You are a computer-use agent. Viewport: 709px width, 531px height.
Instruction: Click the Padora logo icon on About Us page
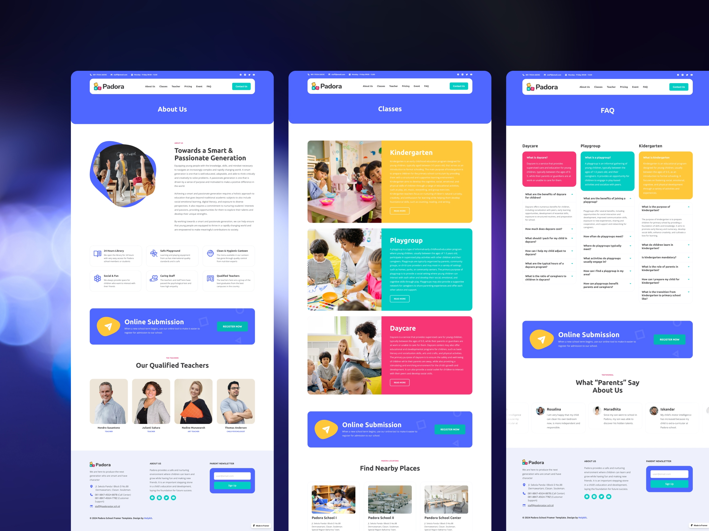(x=98, y=86)
